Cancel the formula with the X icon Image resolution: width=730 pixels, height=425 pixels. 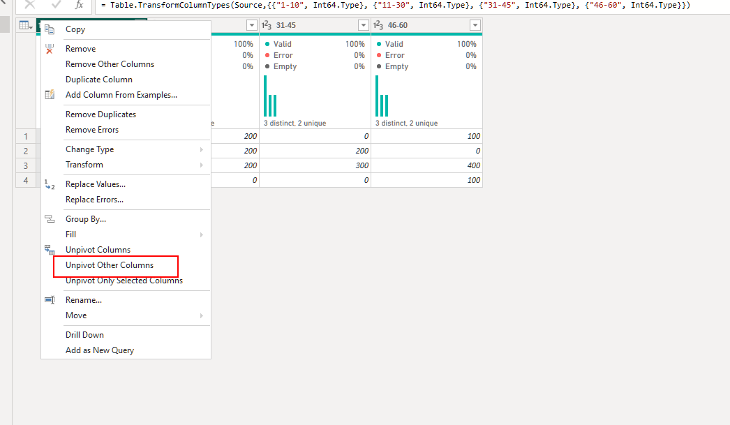point(30,5)
